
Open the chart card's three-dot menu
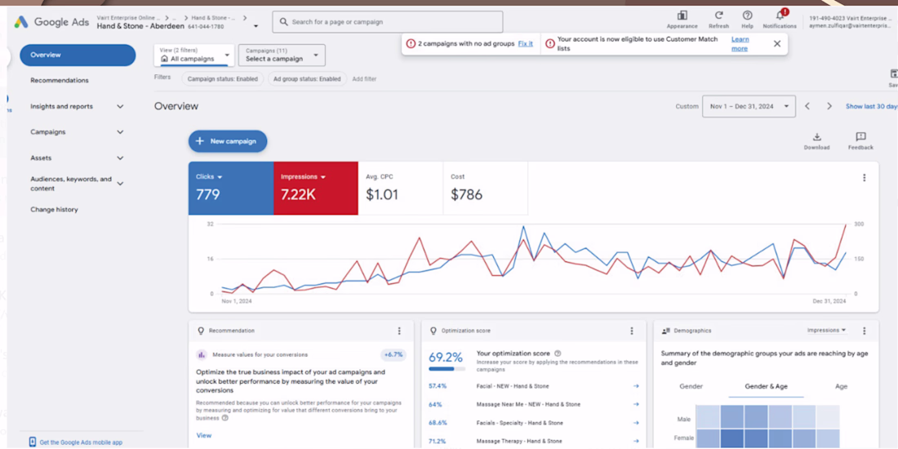pyautogui.click(x=865, y=178)
